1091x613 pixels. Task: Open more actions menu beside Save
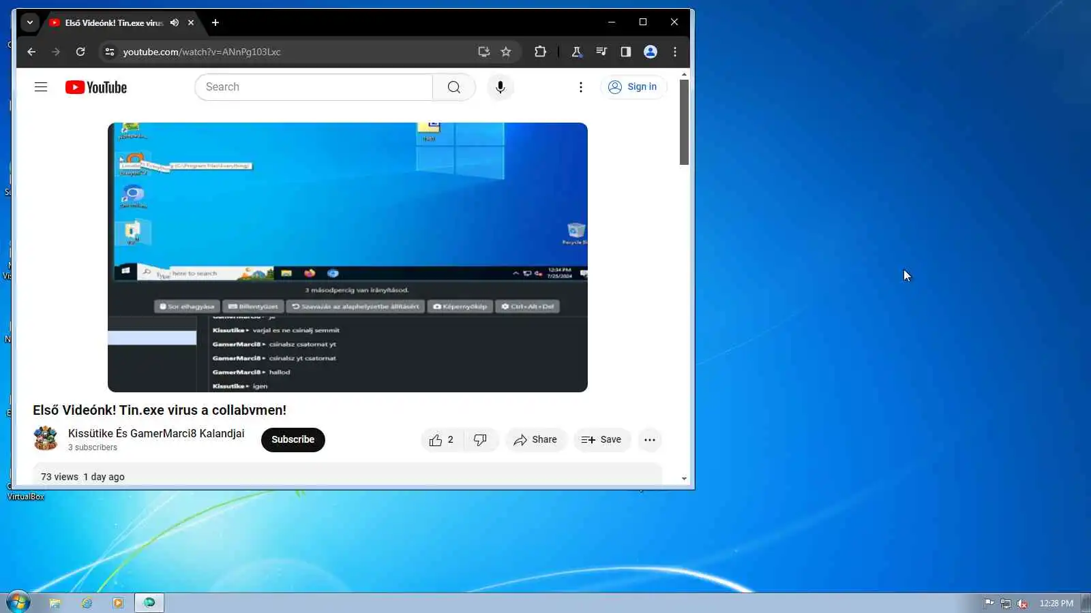coord(650,440)
